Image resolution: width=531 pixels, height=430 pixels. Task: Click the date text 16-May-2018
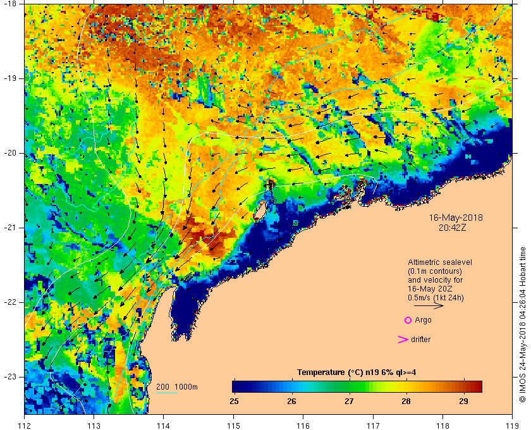point(456,218)
